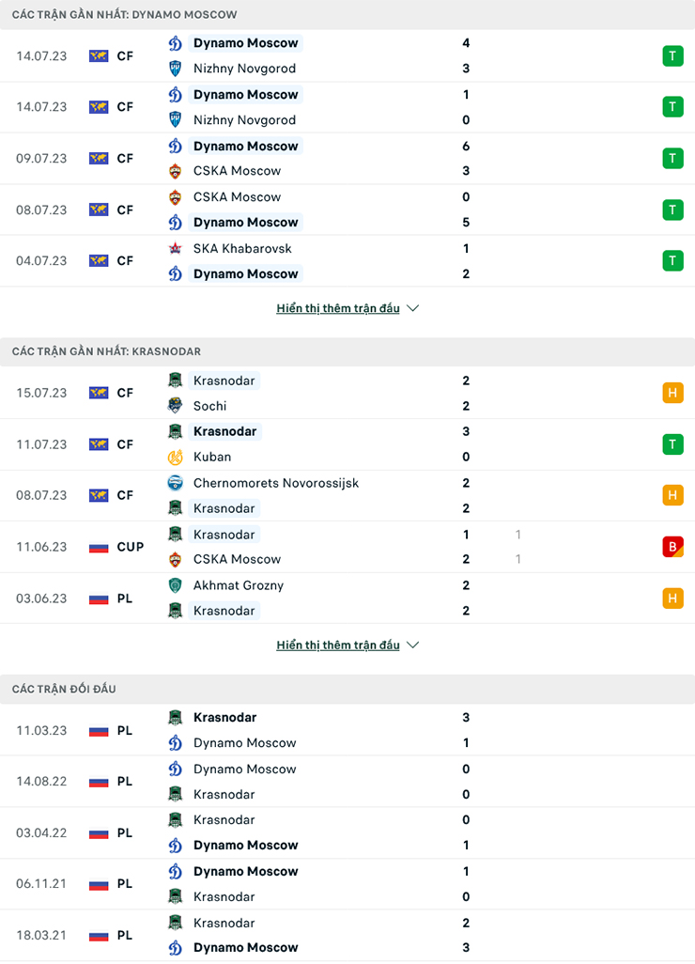Expand more Dynamo Moscow recent matches
This screenshot has height=964, width=695.
coord(338,307)
